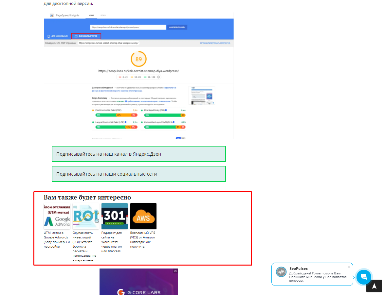
Task: Click the text Для десктопной версии
Action: pos(68,3)
